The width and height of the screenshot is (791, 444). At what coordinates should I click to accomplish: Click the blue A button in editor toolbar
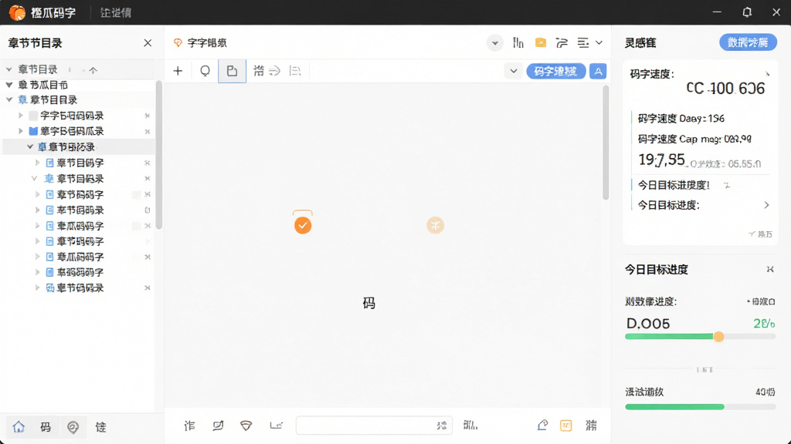pos(598,71)
